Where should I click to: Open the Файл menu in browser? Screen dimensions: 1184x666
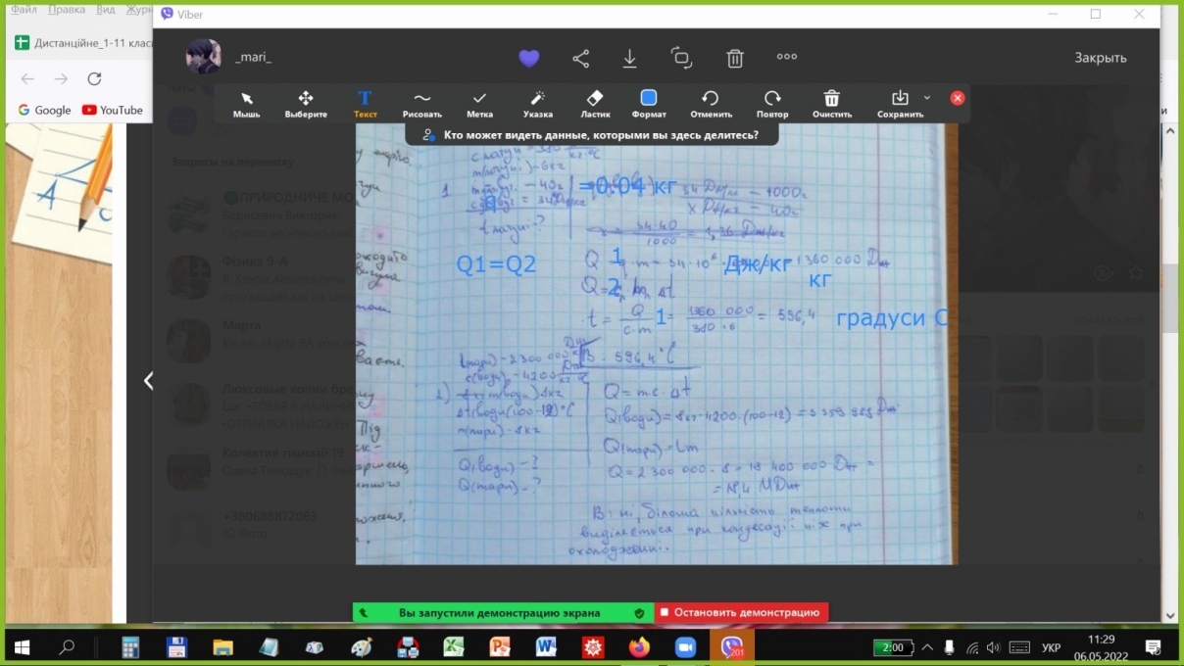coord(25,9)
